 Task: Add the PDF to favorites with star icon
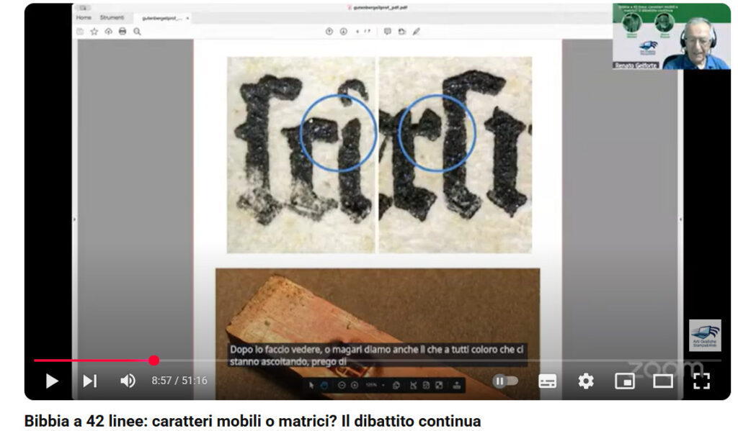(94, 32)
